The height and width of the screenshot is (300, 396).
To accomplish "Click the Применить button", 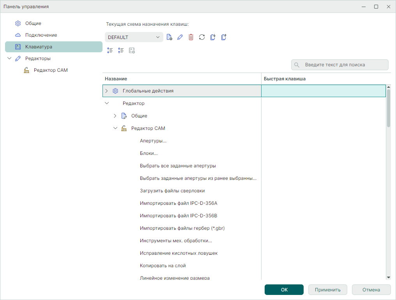I will pyautogui.click(x=327, y=290).
